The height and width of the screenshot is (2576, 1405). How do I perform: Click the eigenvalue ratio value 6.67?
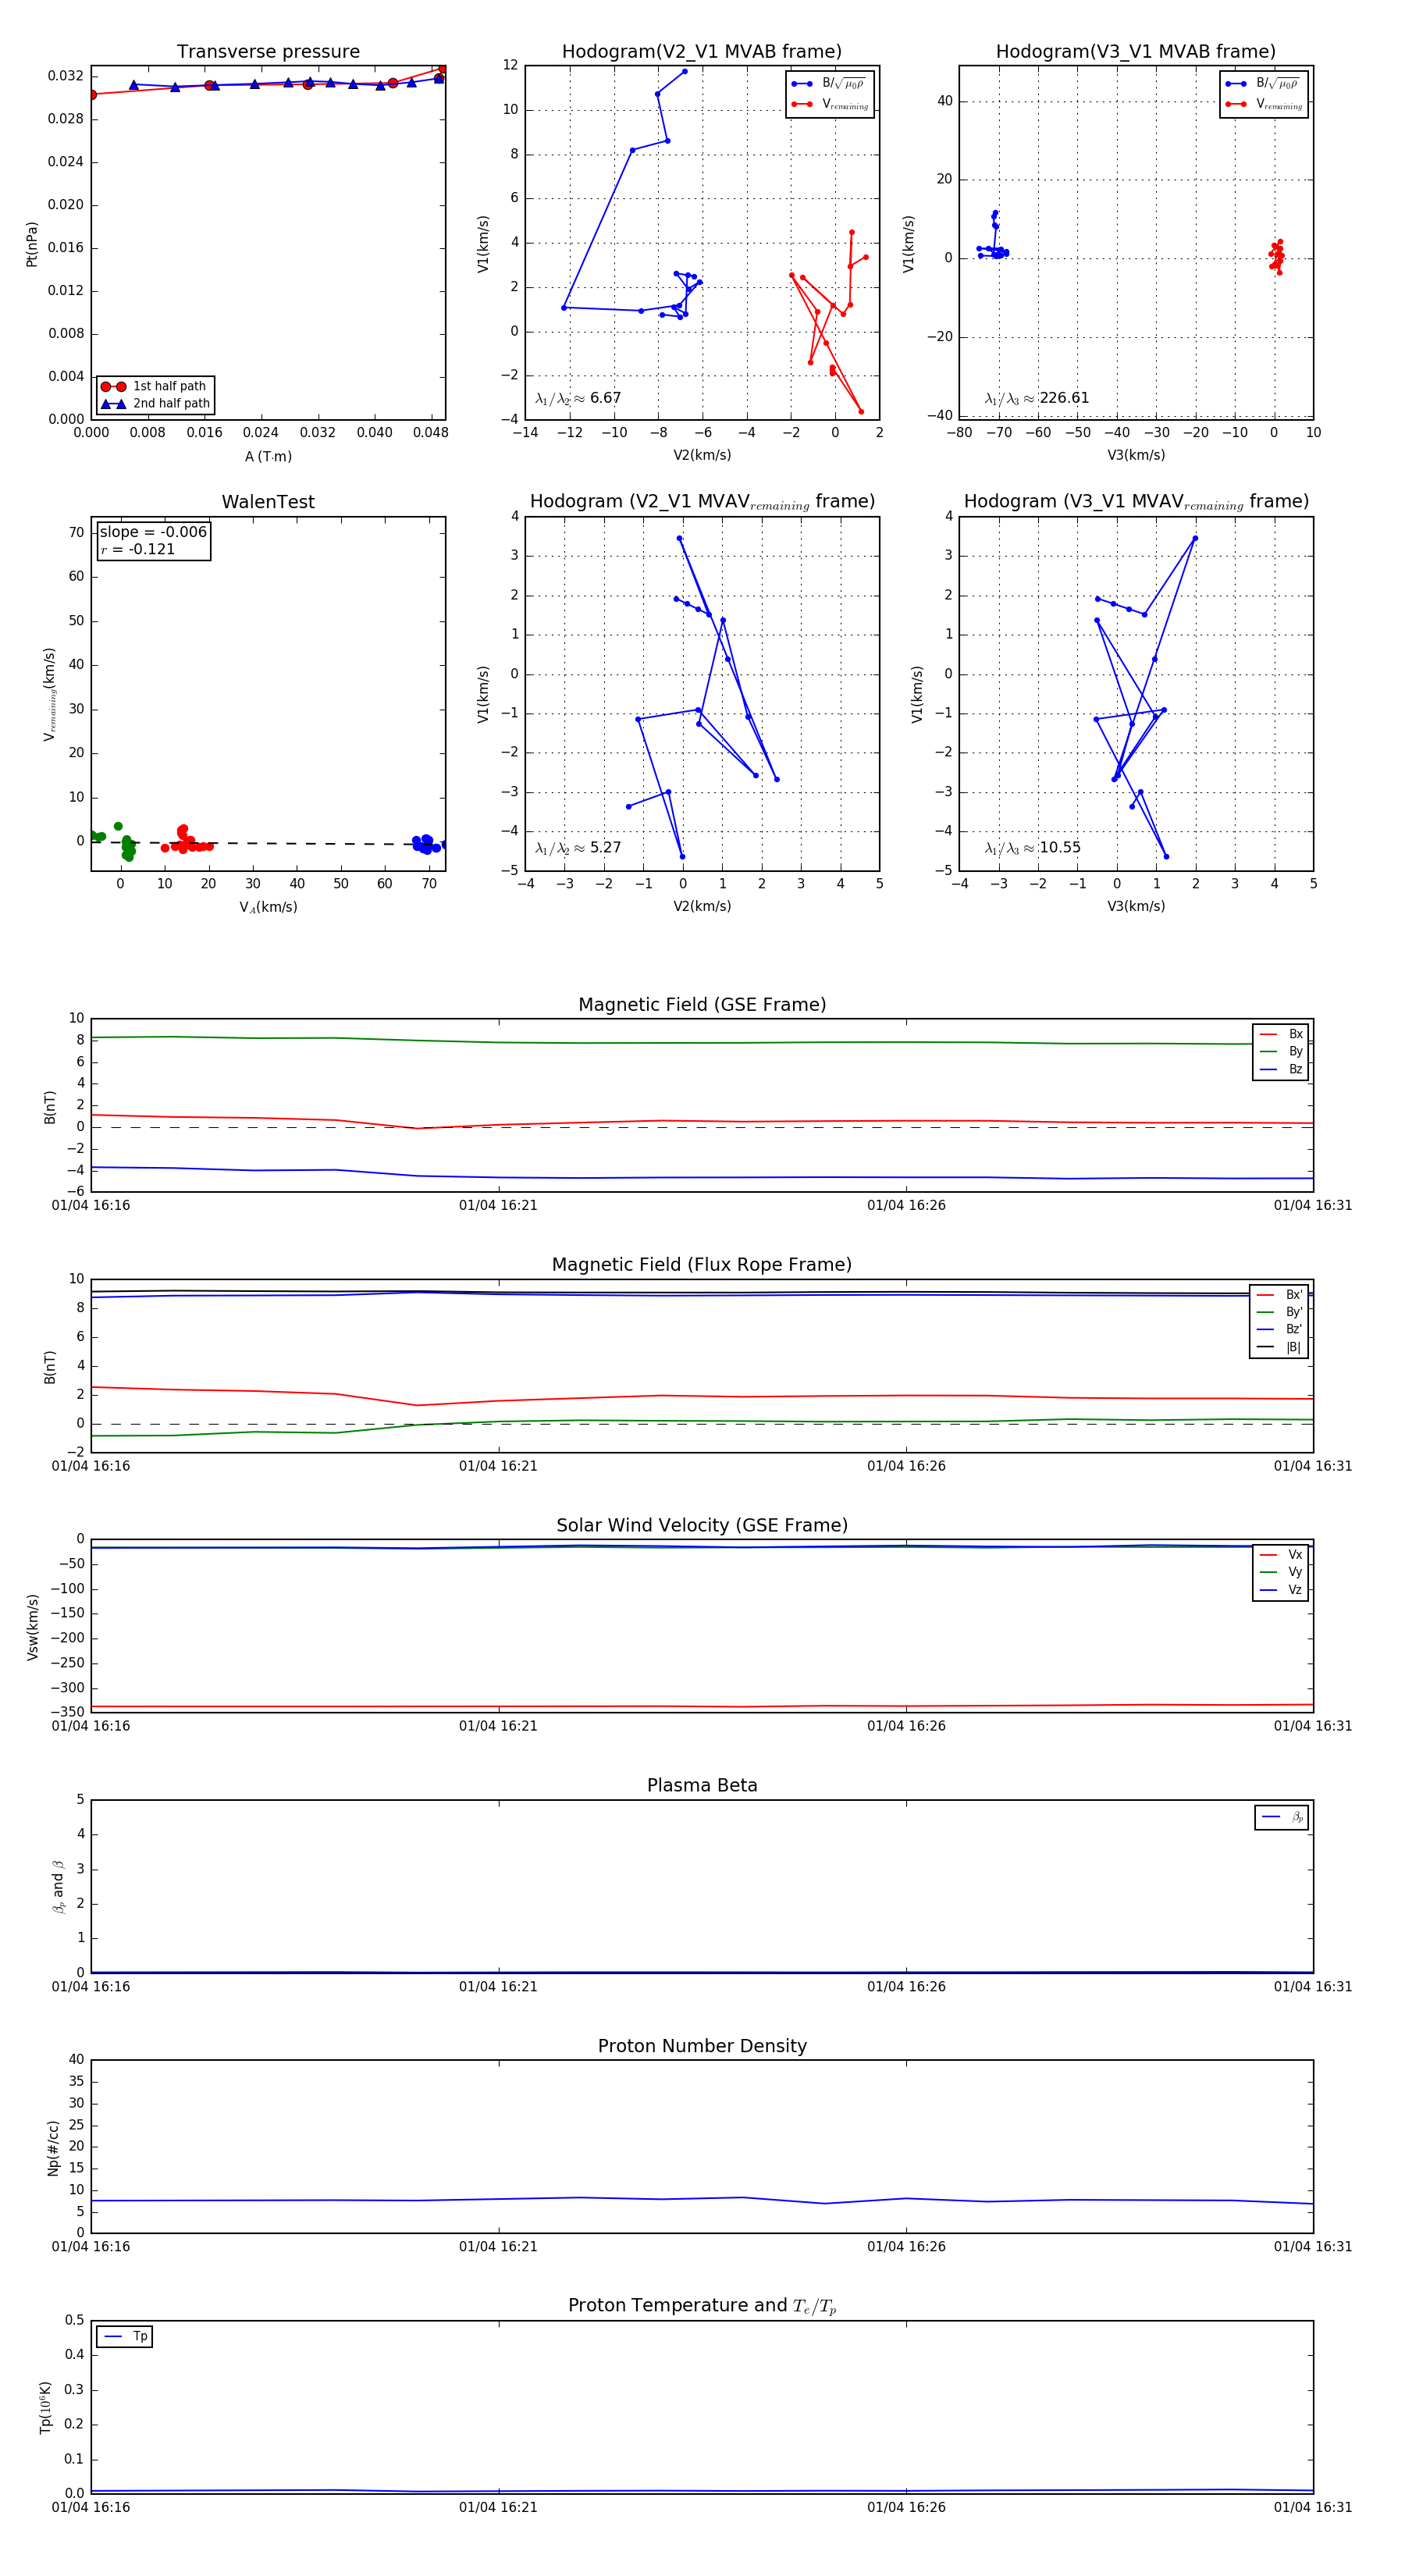click(x=605, y=398)
